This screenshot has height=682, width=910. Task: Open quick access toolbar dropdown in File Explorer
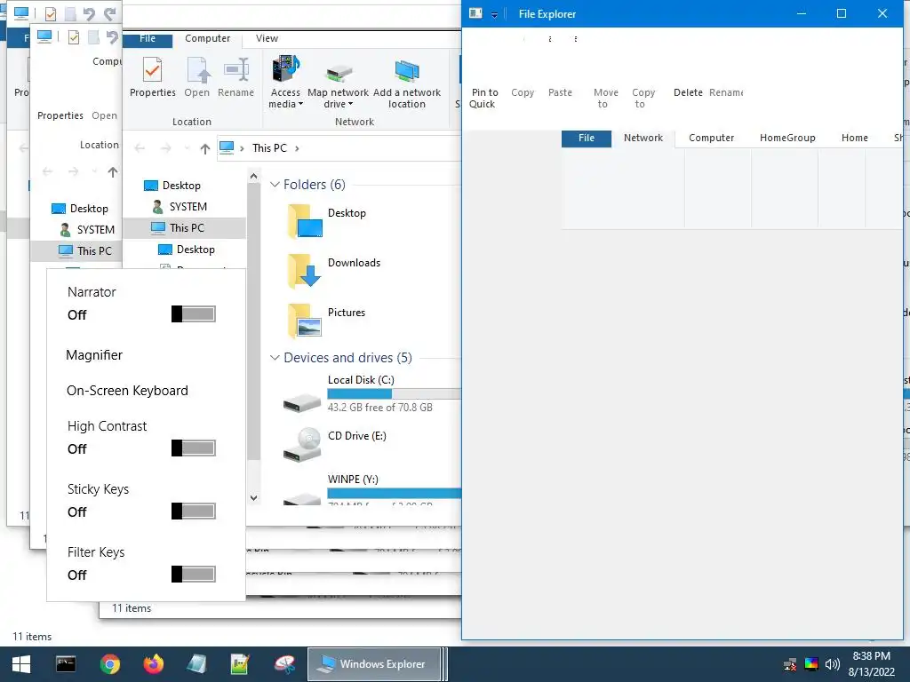(494, 14)
